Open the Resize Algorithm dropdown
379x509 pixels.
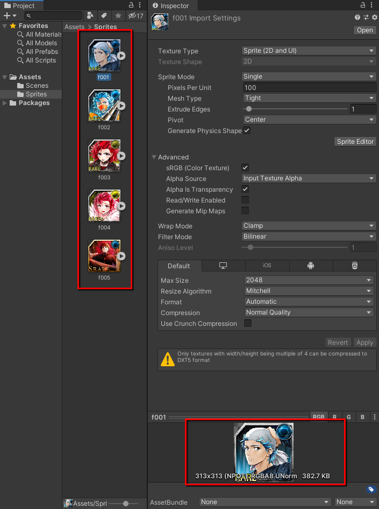tap(309, 291)
